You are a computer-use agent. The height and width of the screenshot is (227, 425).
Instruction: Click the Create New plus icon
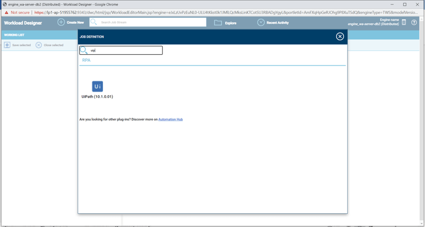(x=61, y=23)
